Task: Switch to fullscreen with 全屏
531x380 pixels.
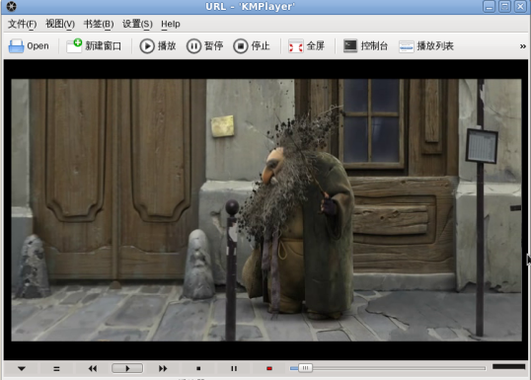Action: pyautogui.click(x=307, y=45)
